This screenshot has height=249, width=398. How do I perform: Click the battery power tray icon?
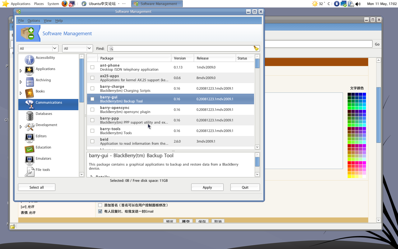(x=351, y=4)
